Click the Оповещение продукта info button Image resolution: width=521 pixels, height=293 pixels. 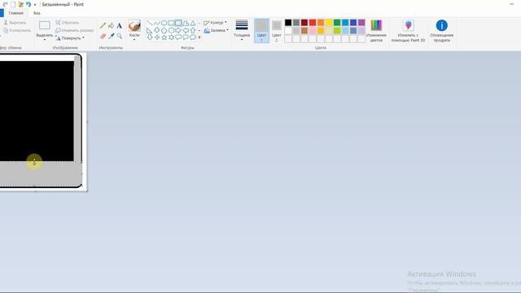441,31
